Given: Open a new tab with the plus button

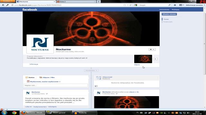Looking at the screenshot, I should (98, 2).
